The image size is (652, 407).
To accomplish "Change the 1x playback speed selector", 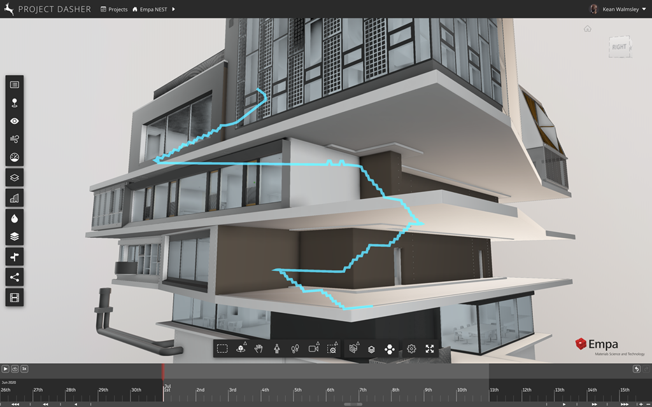I will 24,368.
